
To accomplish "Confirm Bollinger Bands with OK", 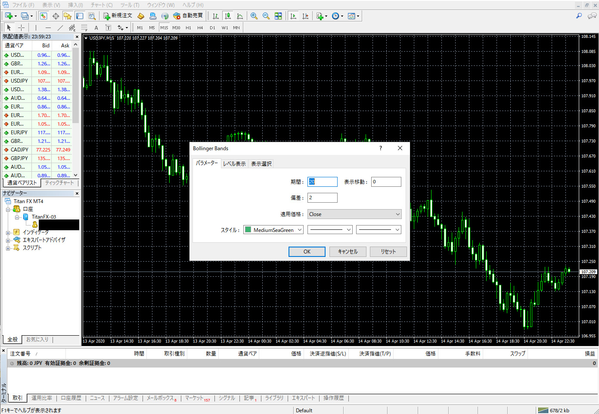I will pos(307,251).
